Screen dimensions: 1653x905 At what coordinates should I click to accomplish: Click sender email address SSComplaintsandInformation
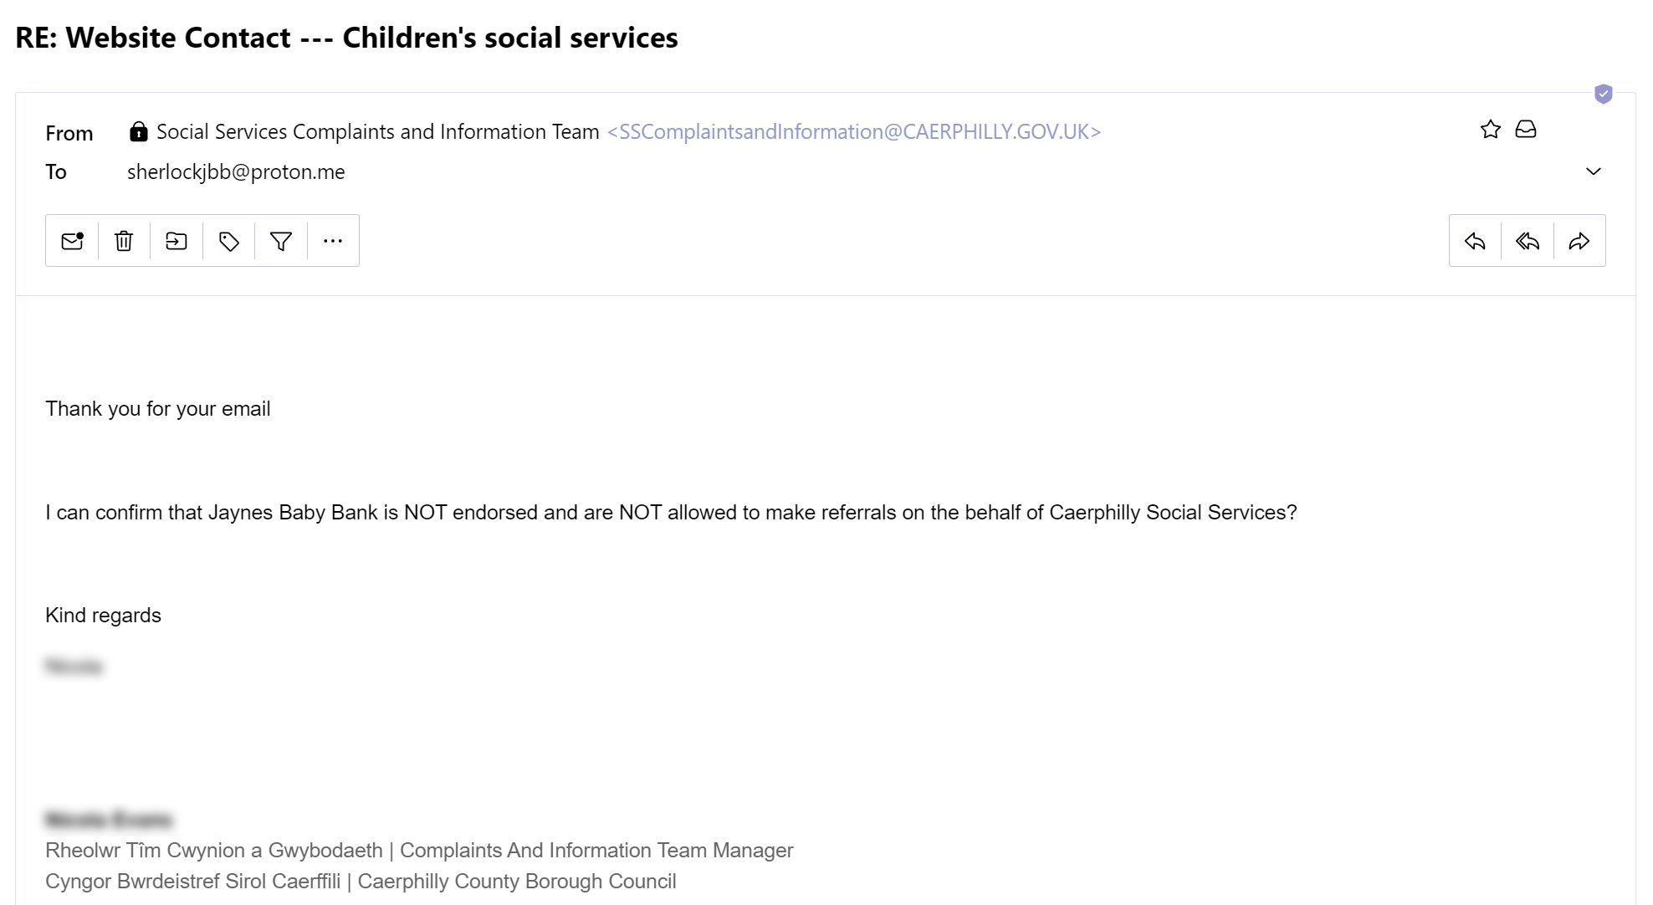(x=854, y=132)
